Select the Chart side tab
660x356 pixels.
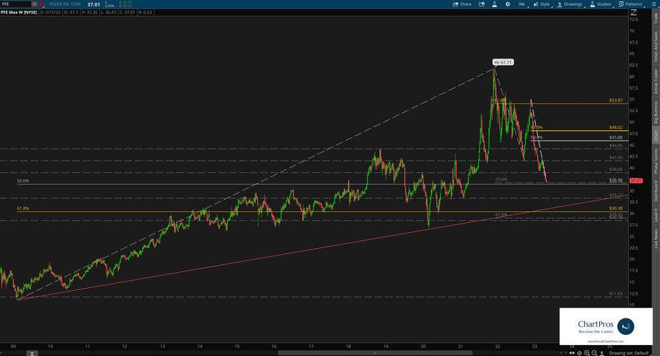(656, 135)
